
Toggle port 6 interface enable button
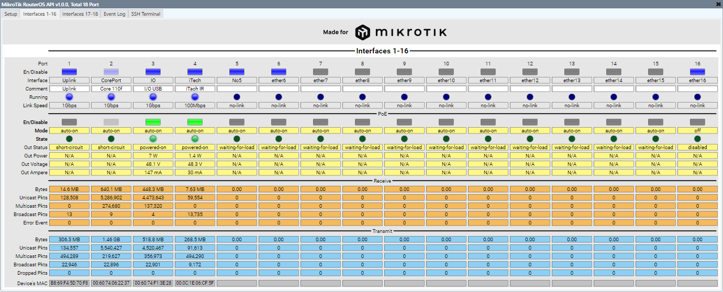click(279, 72)
